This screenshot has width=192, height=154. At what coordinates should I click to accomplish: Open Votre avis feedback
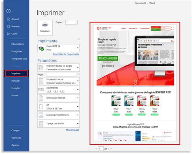point(16,138)
